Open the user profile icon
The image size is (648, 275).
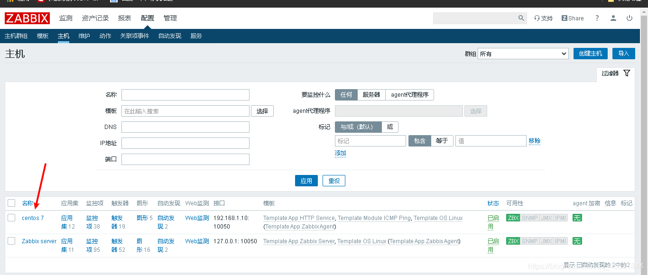tap(613, 18)
